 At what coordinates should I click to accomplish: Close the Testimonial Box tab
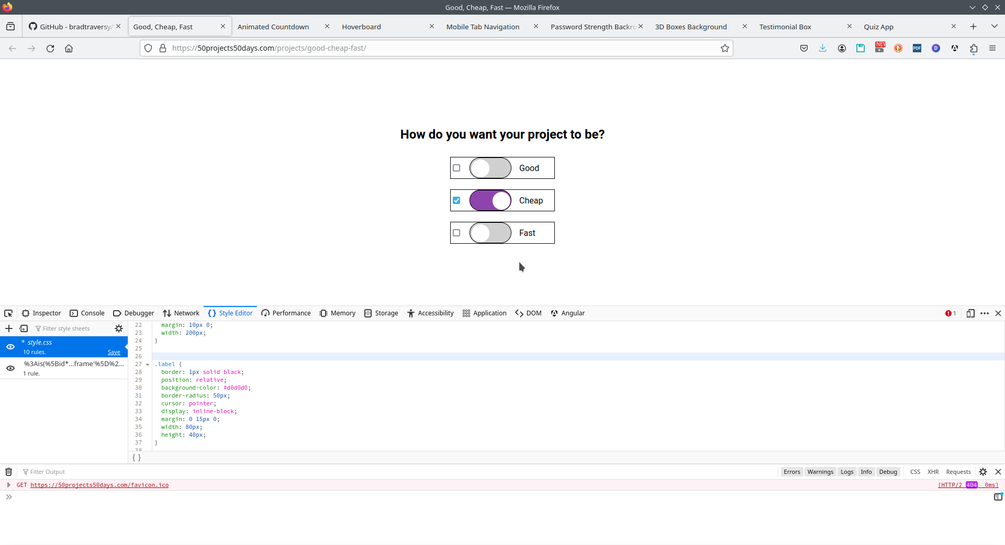850,26
